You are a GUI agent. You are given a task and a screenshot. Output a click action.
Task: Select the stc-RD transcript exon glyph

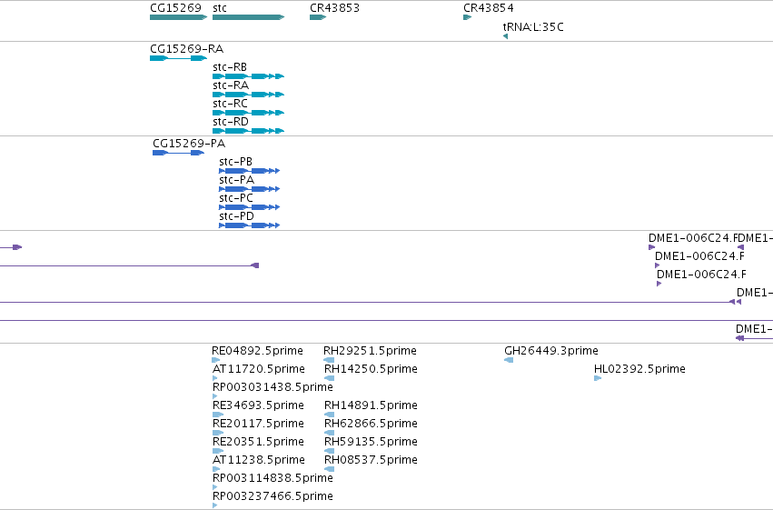[x=249, y=131]
